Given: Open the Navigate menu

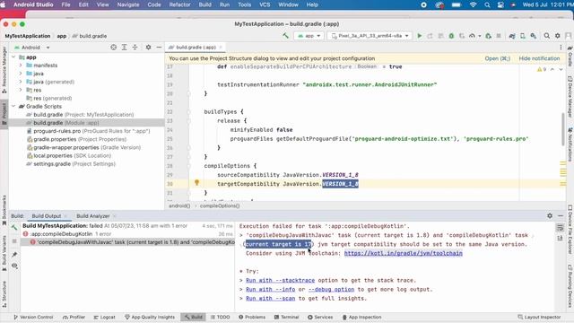Looking at the screenshot, I should [x=128, y=4].
